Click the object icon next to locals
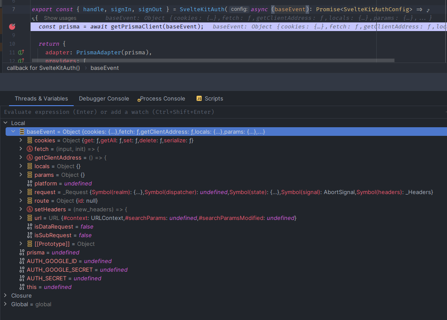Viewport: 447px width, 320px height. point(30,166)
